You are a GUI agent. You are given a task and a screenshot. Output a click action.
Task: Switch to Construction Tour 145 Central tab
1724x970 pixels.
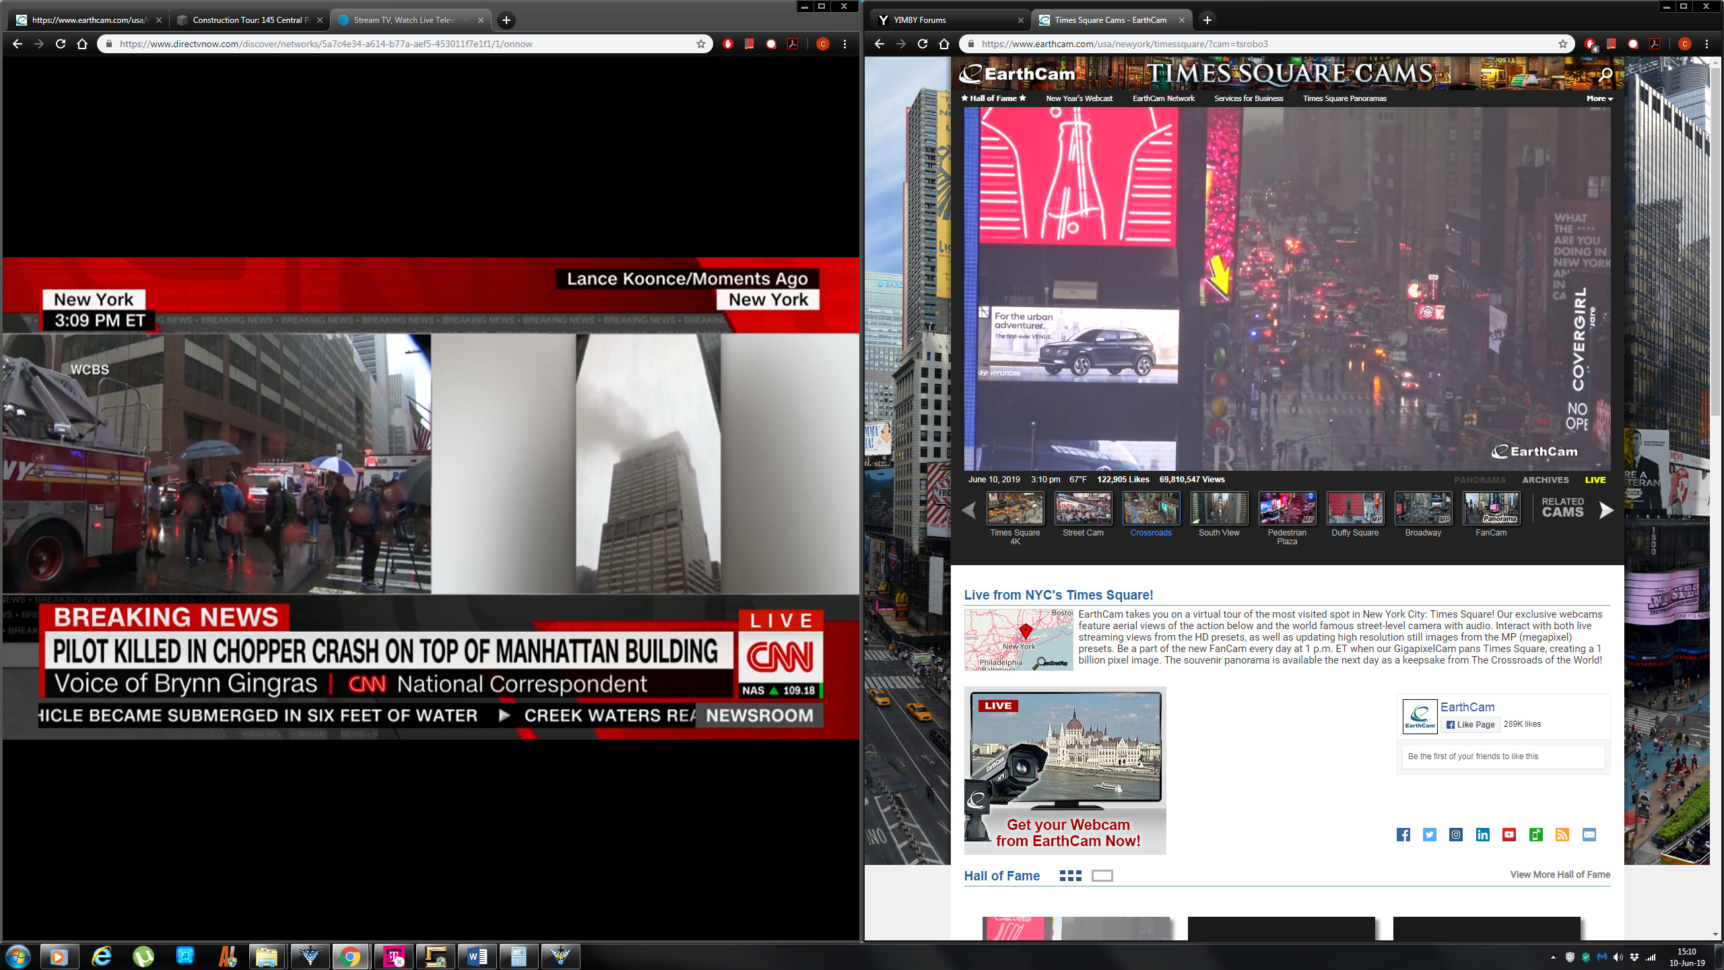pyautogui.click(x=248, y=20)
